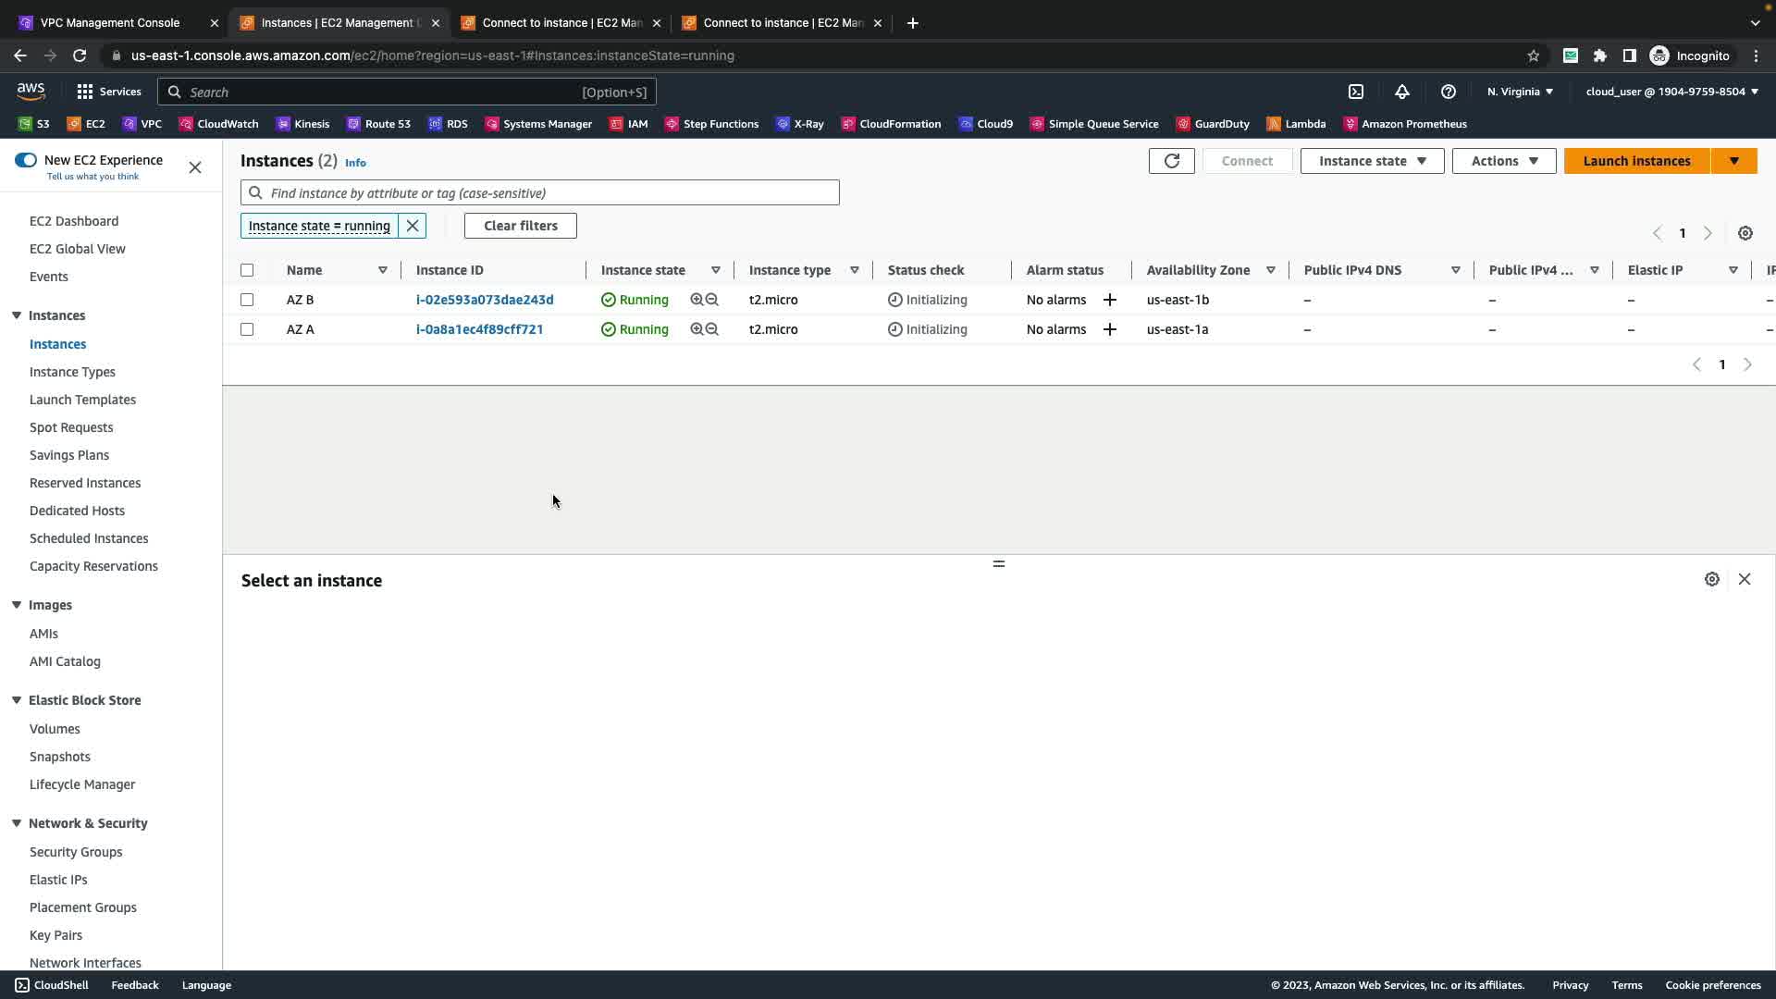Toggle New EC2 Experience switch
The height and width of the screenshot is (999, 1776).
coord(26,160)
